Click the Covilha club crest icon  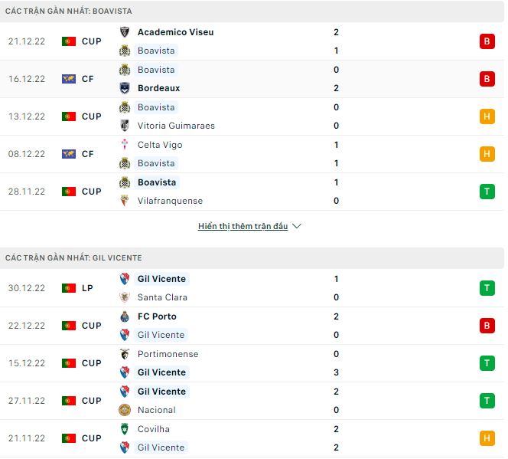tap(125, 429)
